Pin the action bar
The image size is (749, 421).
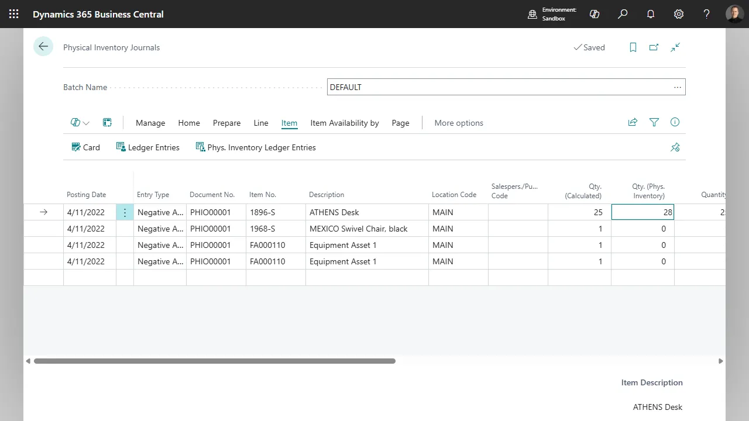pyautogui.click(x=675, y=147)
